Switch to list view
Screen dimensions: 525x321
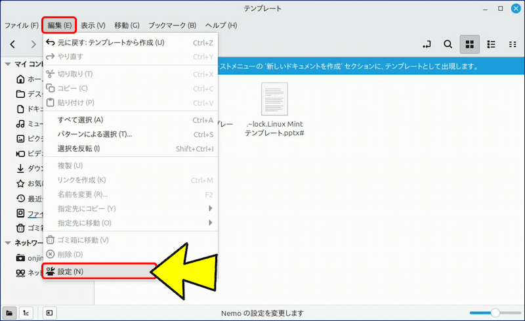(x=491, y=44)
